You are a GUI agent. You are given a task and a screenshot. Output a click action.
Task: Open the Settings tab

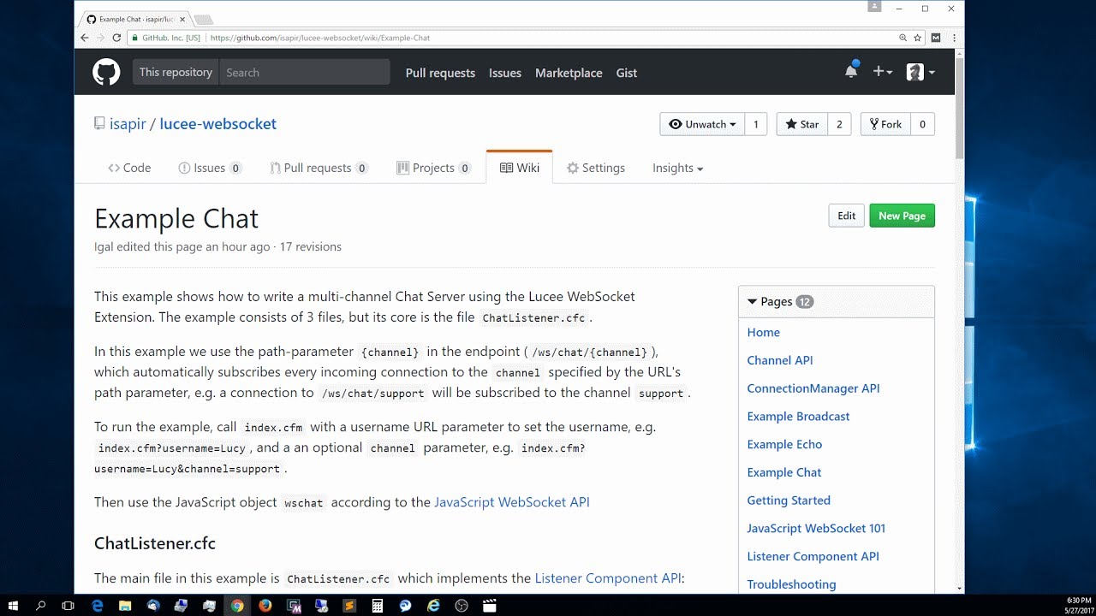[596, 168]
